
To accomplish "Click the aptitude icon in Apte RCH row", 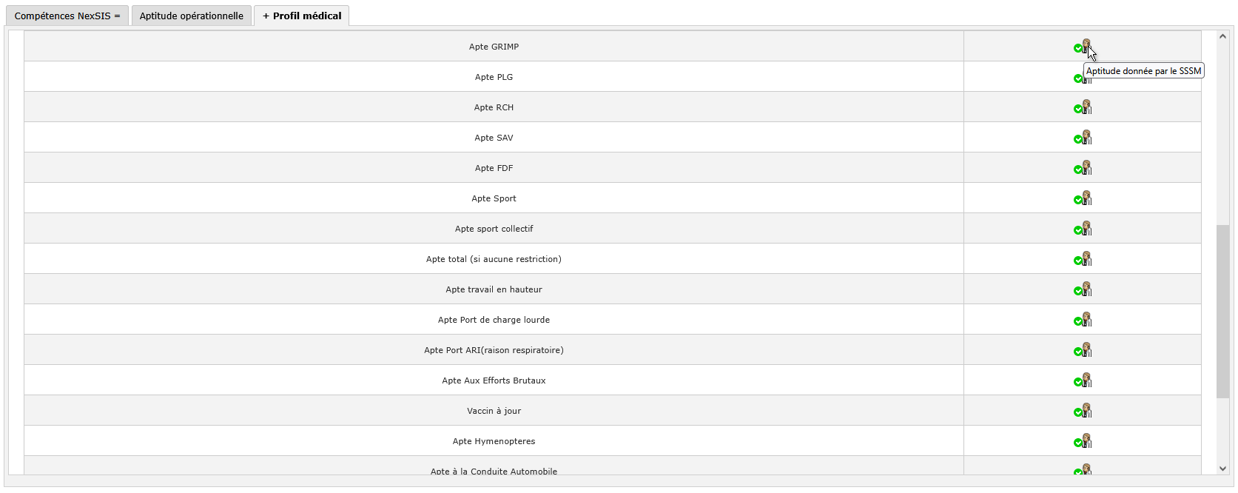I will coord(1083,107).
